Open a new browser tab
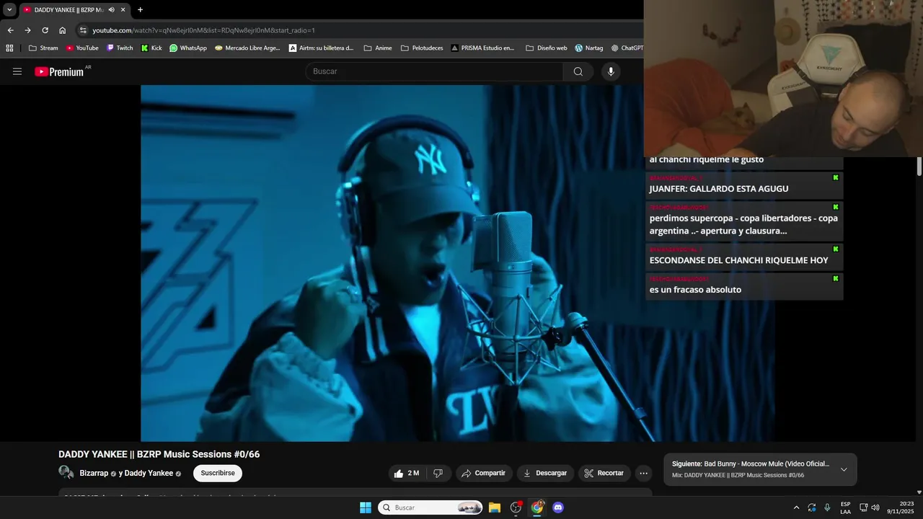Viewport: 923px width, 519px height. (x=140, y=10)
